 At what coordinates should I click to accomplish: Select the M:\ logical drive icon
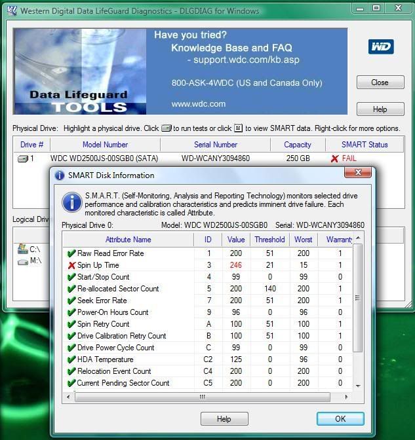pos(23,262)
